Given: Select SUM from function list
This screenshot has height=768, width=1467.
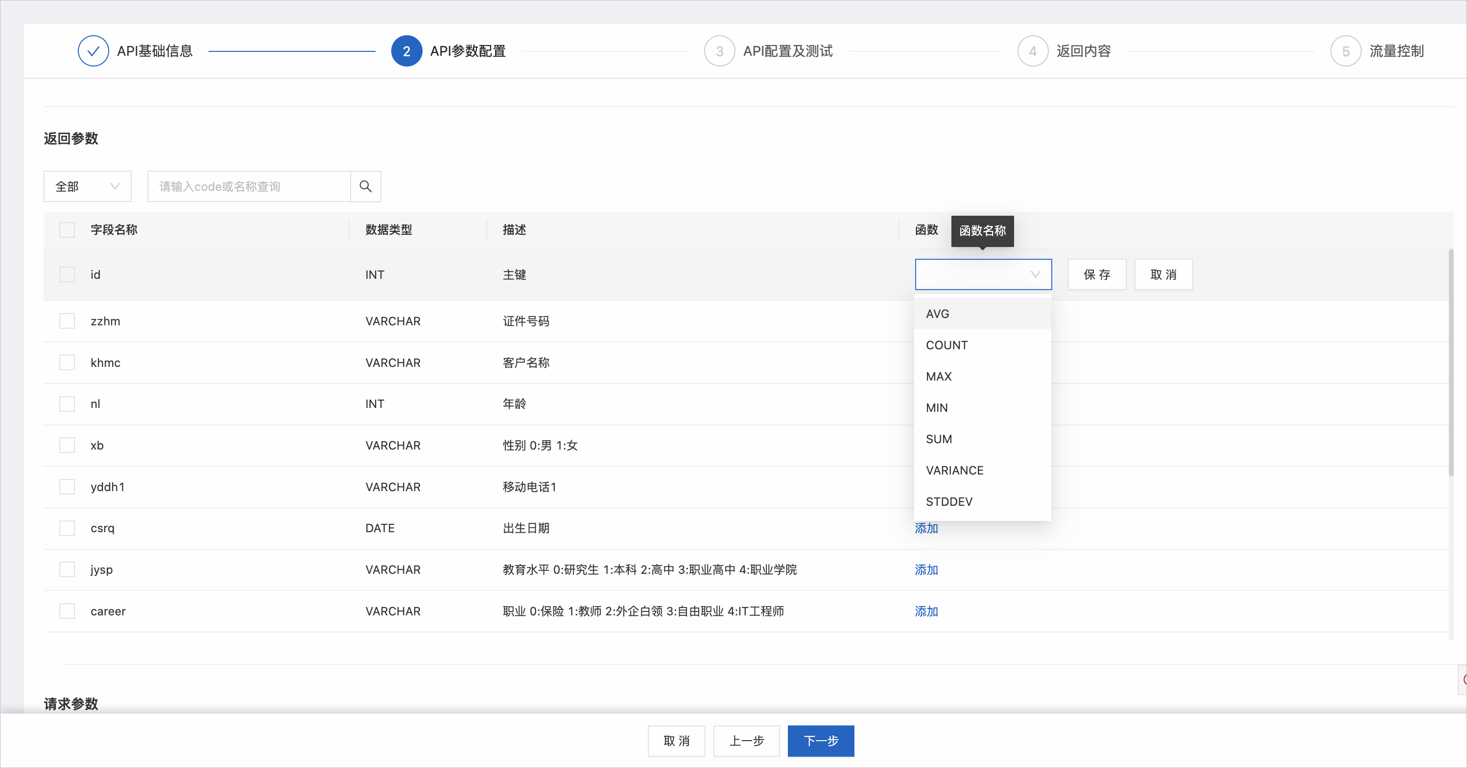Looking at the screenshot, I should click(x=983, y=439).
